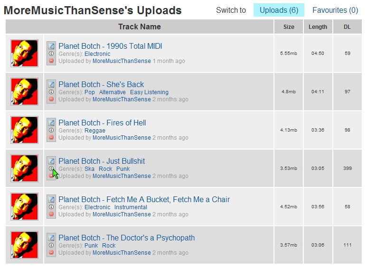Open the Ska genre link
The image size is (367, 266).
click(x=89, y=168)
